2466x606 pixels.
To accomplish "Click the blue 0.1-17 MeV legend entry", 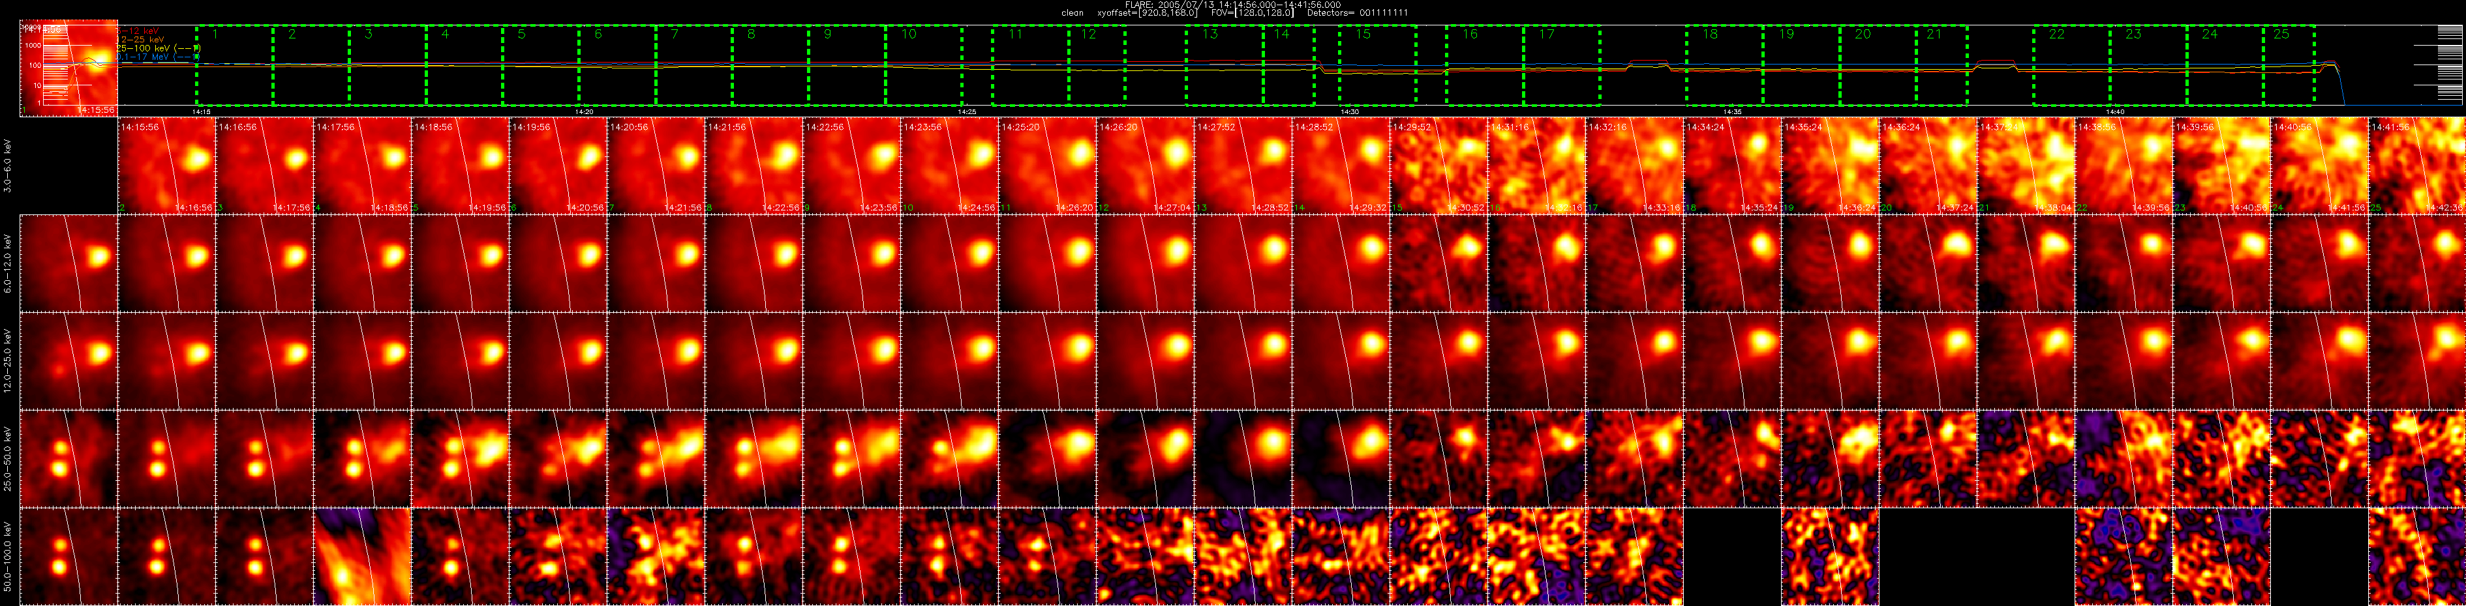I will pyautogui.click(x=158, y=57).
